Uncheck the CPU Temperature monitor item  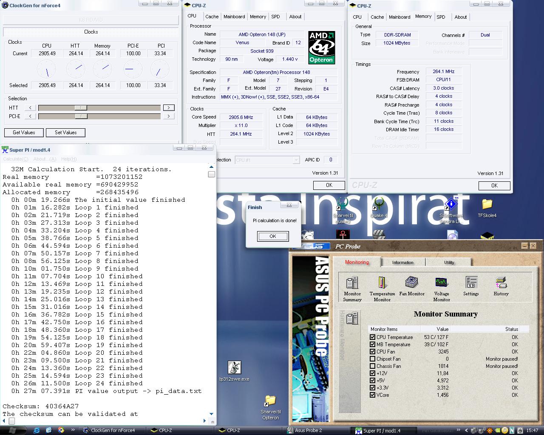373,337
